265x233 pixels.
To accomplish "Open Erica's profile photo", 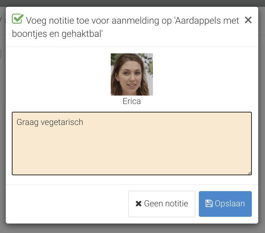I will (x=132, y=74).
